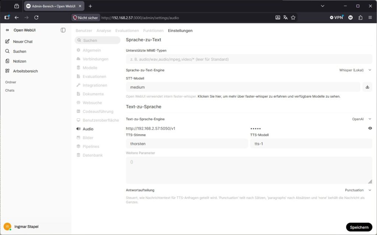Click the TTS API URL field
The image size is (377, 235).
(187, 129)
